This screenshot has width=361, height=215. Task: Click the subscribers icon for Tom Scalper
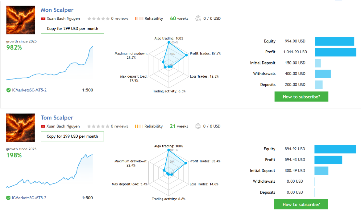coord(198,126)
